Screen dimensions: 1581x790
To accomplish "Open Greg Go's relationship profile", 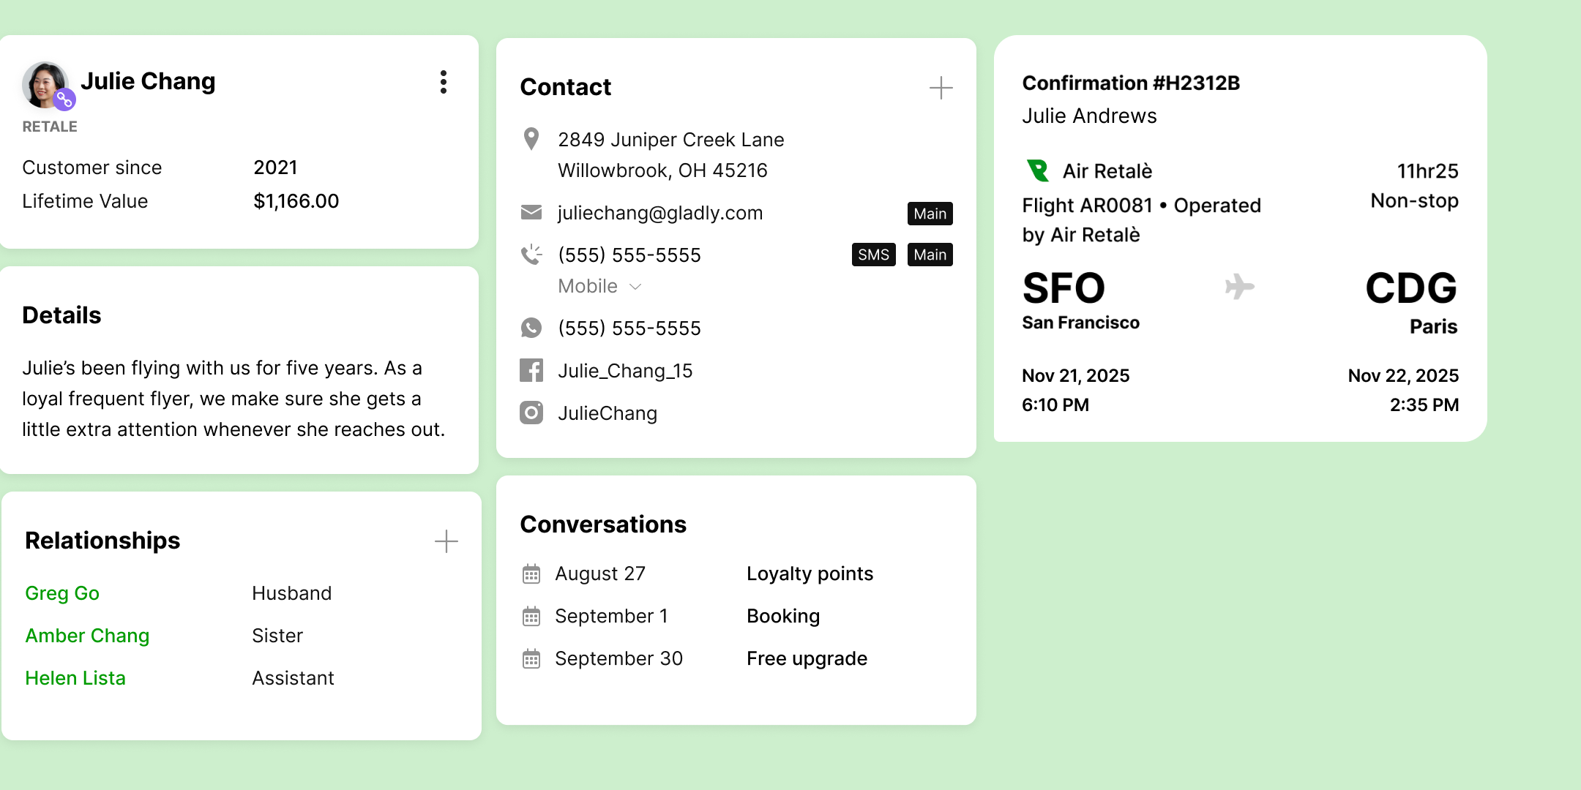I will (62, 593).
